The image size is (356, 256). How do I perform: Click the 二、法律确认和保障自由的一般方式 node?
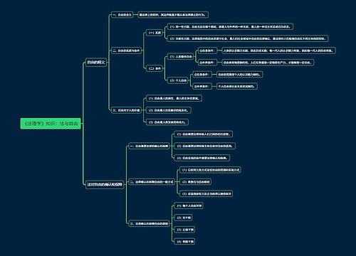152,182
